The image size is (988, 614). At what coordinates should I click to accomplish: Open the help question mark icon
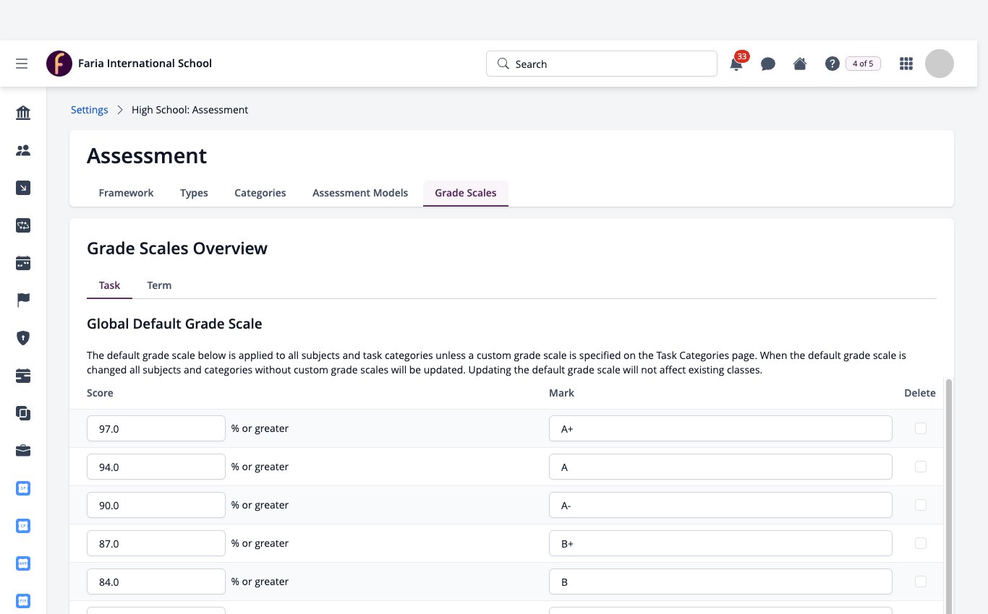[832, 64]
